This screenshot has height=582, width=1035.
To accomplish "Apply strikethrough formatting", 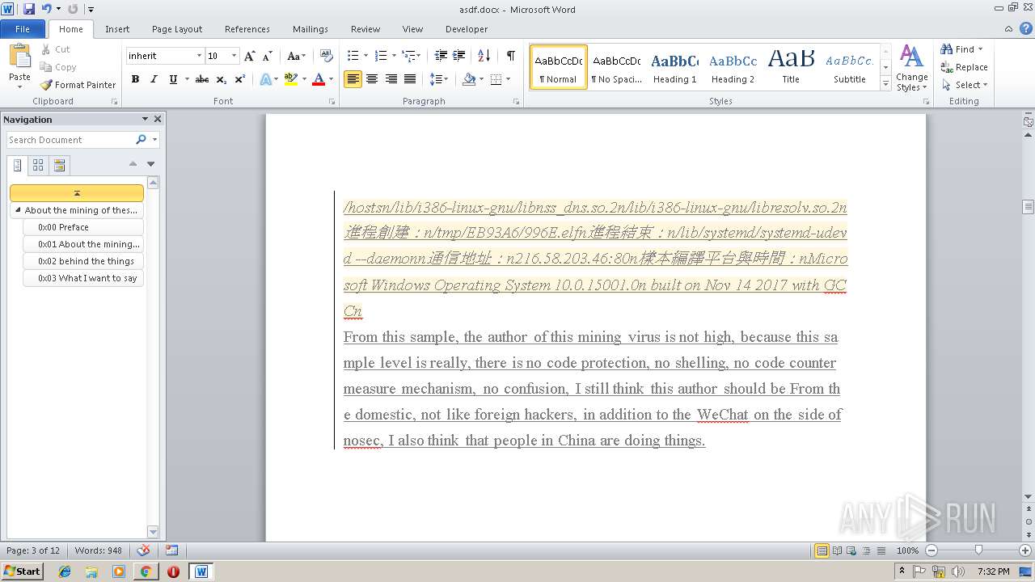I will pos(202,79).
